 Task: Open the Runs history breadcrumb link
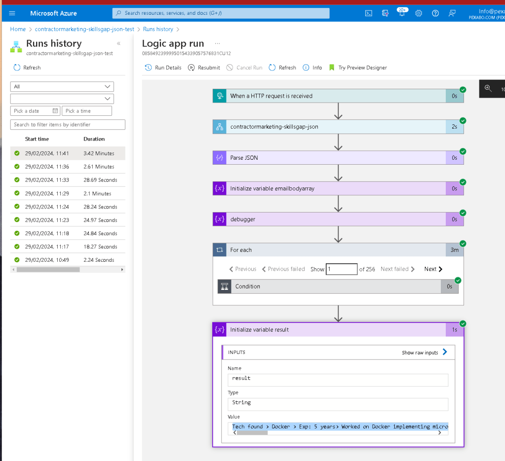tap(158, 29)
